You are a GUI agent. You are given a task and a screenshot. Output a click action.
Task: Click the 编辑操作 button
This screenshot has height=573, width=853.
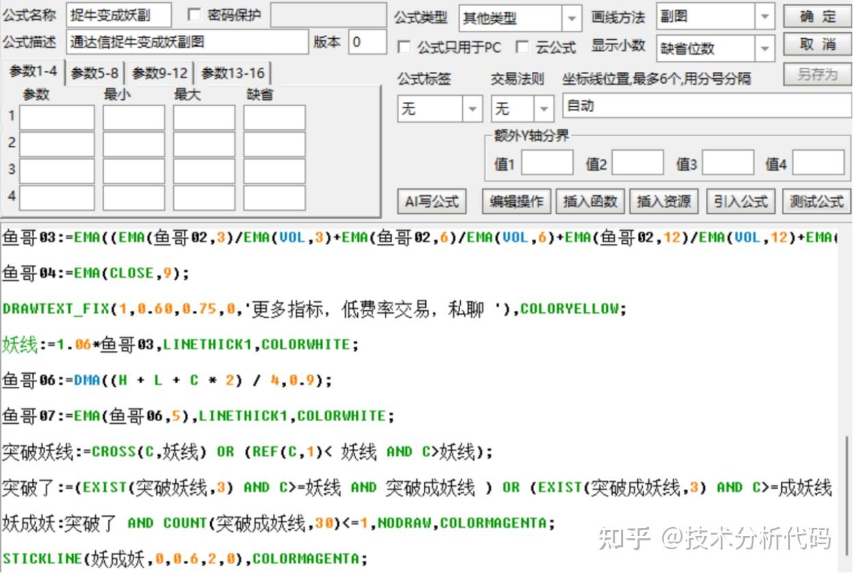point(516,201)
